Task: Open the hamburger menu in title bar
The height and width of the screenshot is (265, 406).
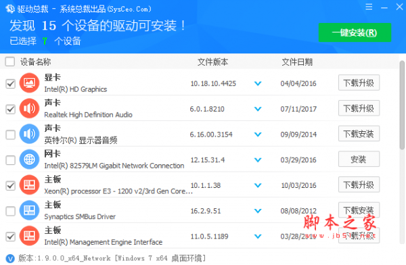Action: [369, 7]
